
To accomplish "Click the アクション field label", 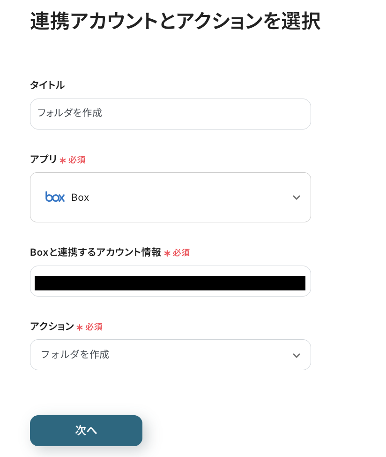I will click(52, 327).
